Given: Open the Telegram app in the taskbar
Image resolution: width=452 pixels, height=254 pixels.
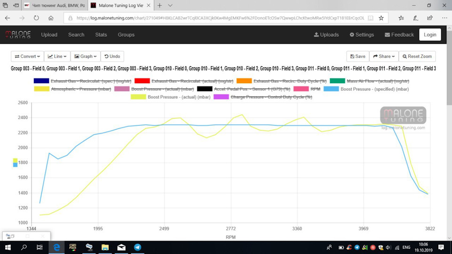Looking at the screenshot, I should click(x=137, y=247).
